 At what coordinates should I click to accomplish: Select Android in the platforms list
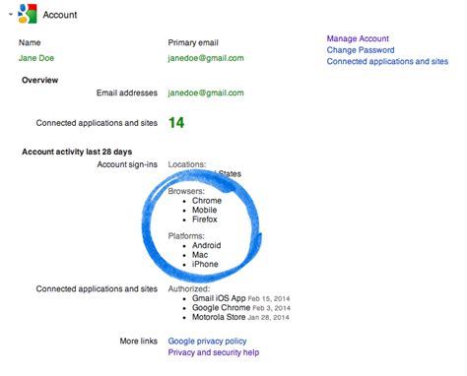[207, 245]
